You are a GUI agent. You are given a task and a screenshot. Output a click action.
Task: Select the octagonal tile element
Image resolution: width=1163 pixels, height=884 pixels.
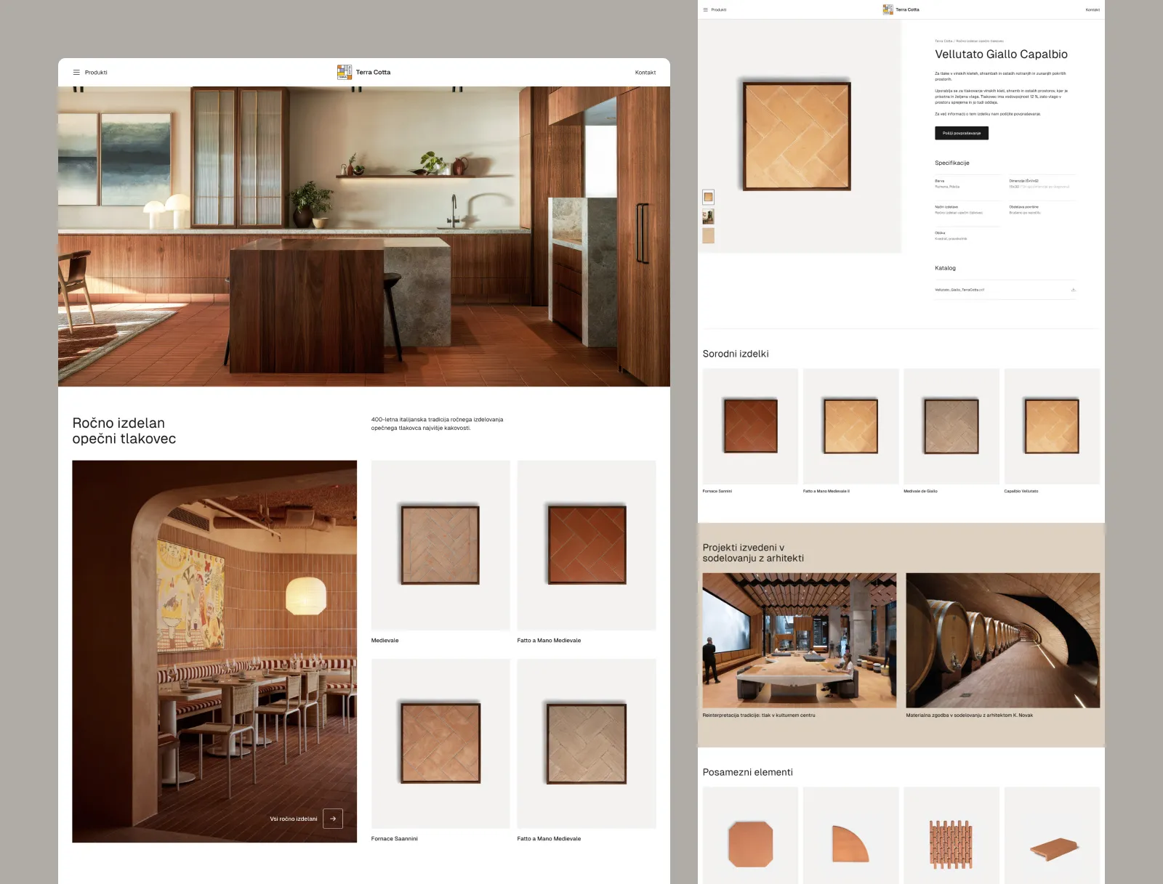[750, 844]
